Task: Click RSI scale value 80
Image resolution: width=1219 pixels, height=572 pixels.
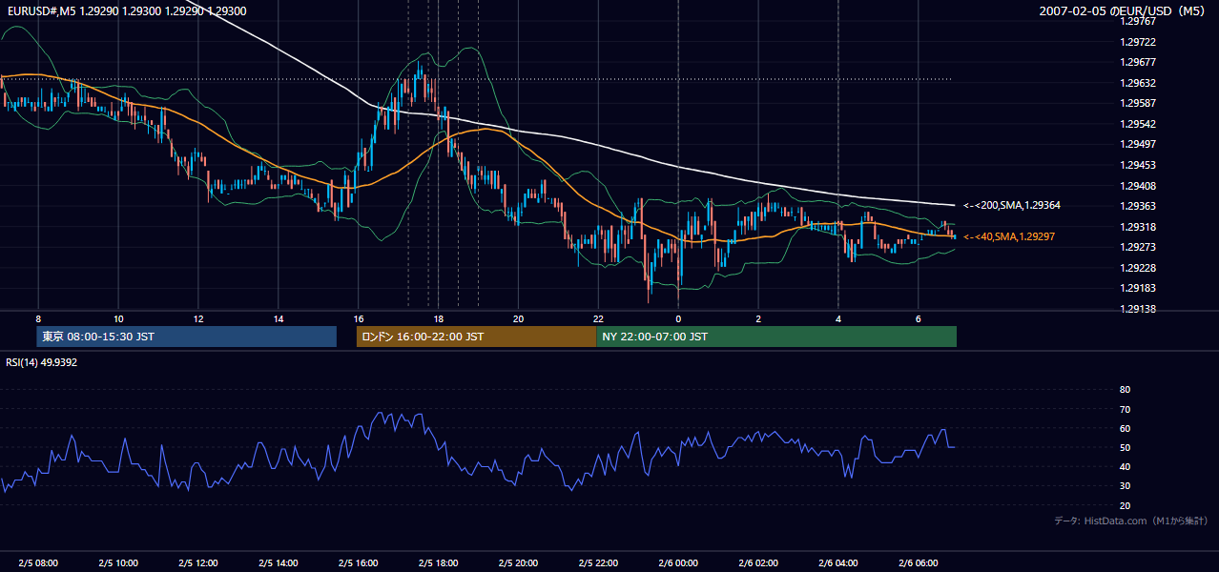Action: pos(1125,390)
